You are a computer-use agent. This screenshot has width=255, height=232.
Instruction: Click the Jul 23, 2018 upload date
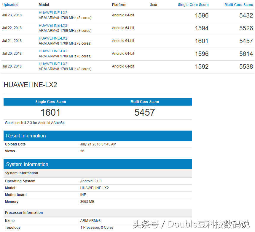12,15
